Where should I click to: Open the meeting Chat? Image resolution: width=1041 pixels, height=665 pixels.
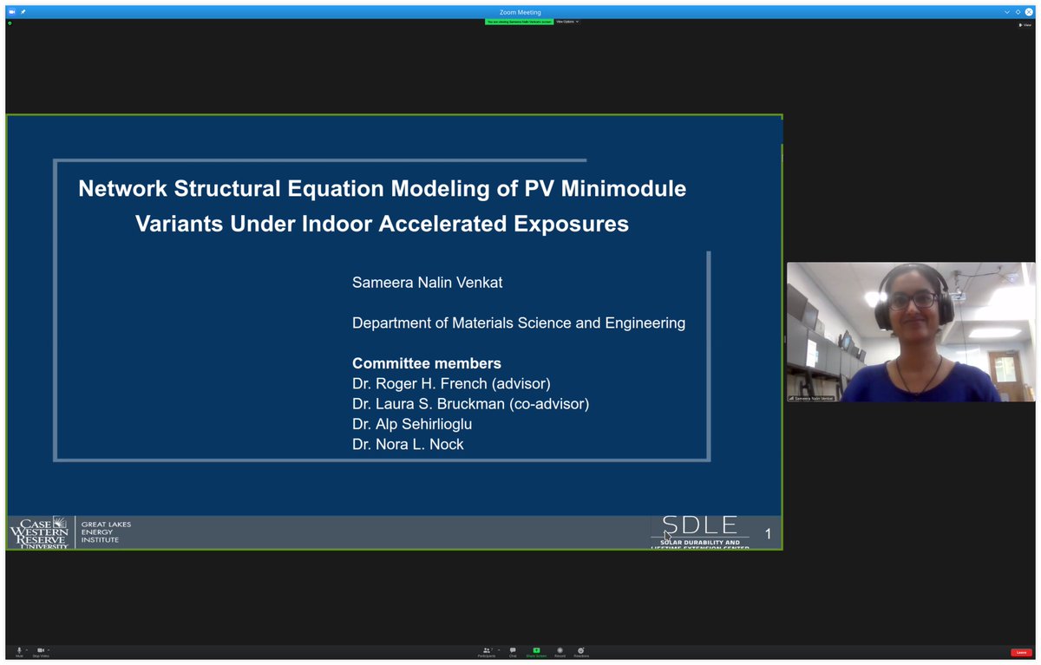[513, 649]
